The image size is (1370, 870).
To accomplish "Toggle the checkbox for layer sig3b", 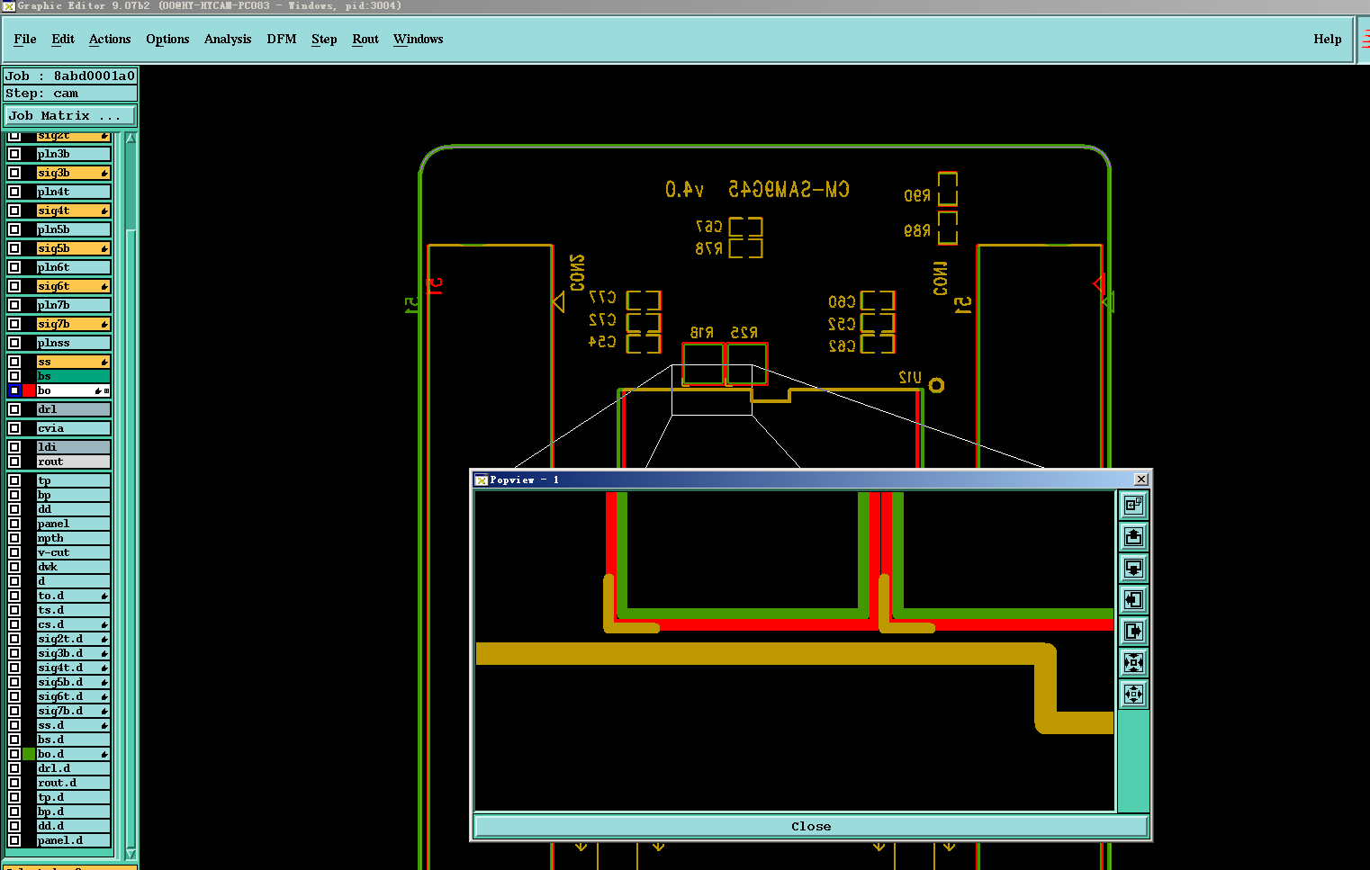I will click(x=14, y=173).
